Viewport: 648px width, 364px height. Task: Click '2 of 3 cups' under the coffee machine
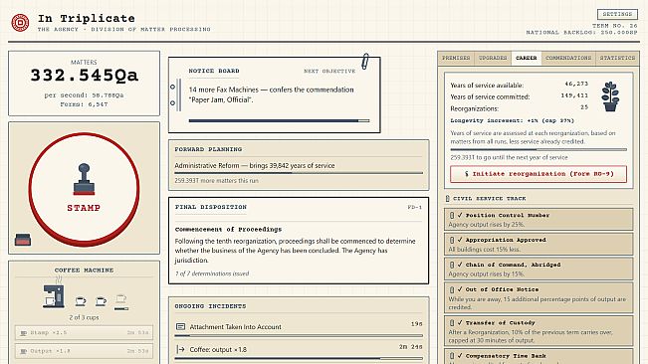pos(84,318)
